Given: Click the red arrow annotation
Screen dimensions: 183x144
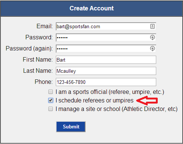Looking at the screenshot, I should coord(147,101).
